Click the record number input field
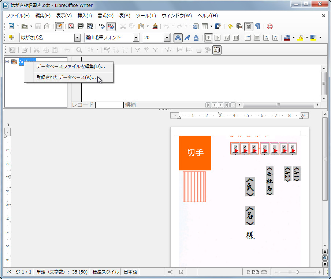Screen dimensions: 331x279 [x=109, y=105]
